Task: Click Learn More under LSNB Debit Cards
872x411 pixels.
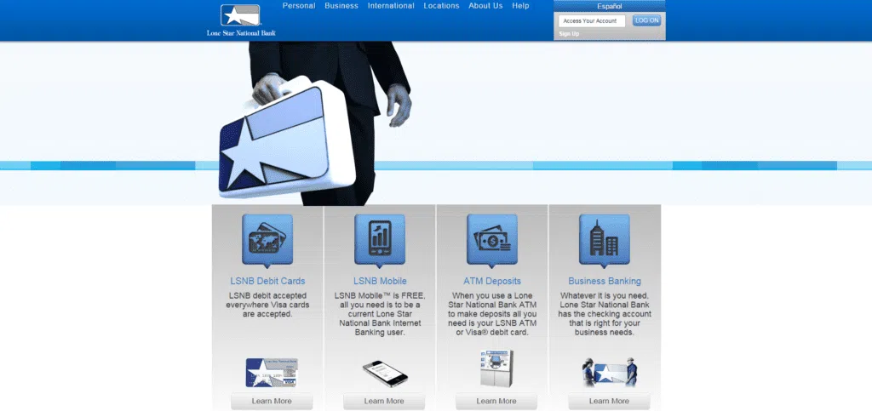Action: tap(272, 401)
